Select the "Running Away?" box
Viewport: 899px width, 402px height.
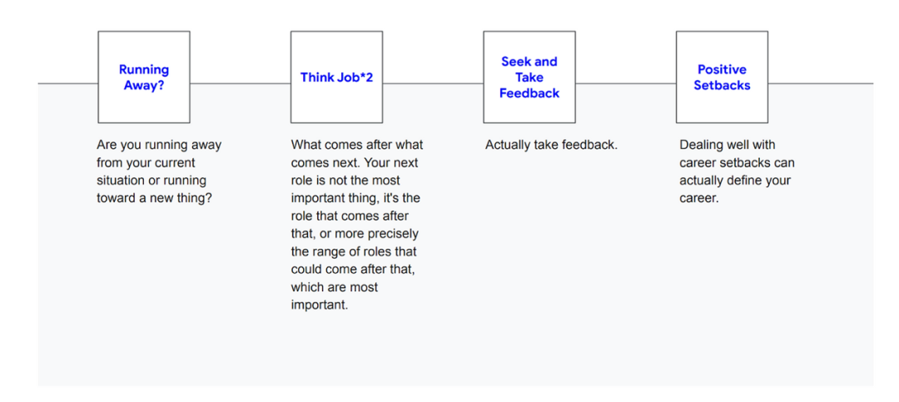click(144, 77)
